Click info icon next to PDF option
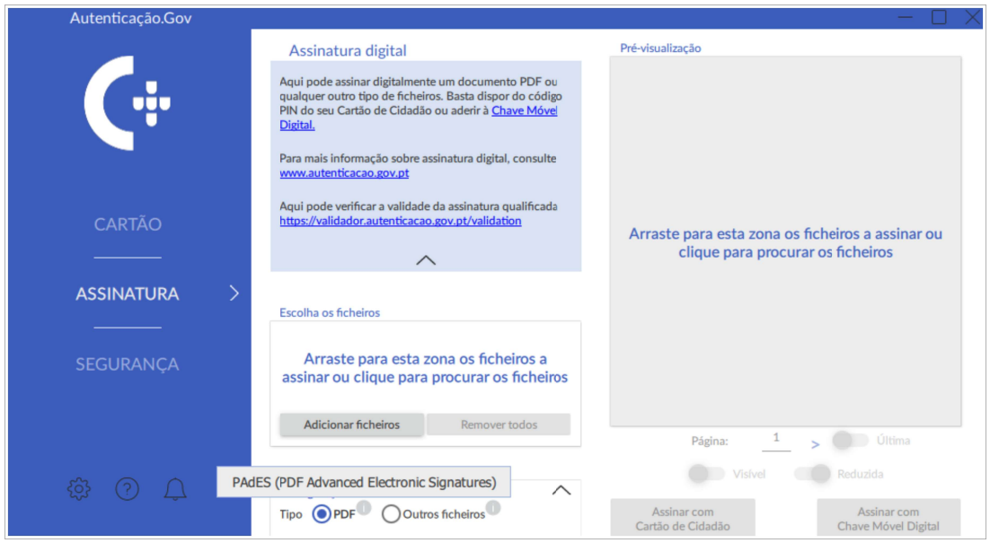 364,508
